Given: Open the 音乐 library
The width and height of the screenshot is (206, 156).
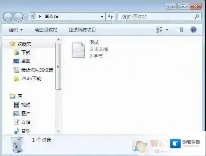Looking at the screenshot, I should pos(26,131).
